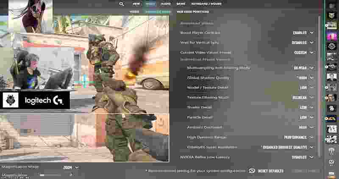Select the HUD EDGE POSITIONS sub-tab
The height and width of the screenshot is (179, 339).
point(193,12)
